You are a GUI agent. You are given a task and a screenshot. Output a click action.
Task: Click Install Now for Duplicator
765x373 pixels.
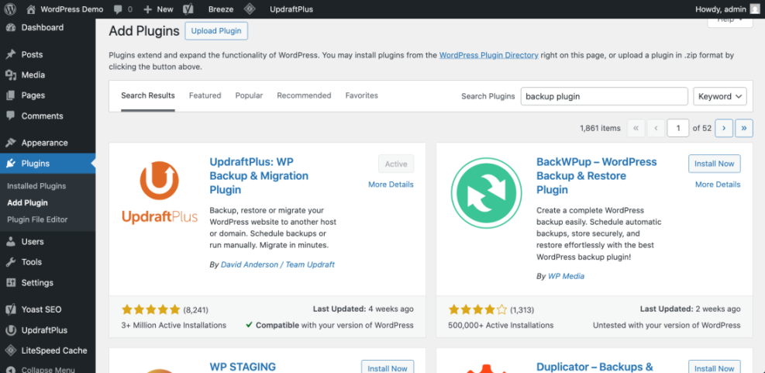click(x=715, y=367)
